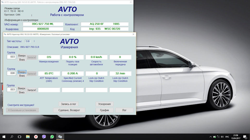Viewport: 250px width, 140px height.
Task: Select DS driving manner value
Action: (49, 57)
